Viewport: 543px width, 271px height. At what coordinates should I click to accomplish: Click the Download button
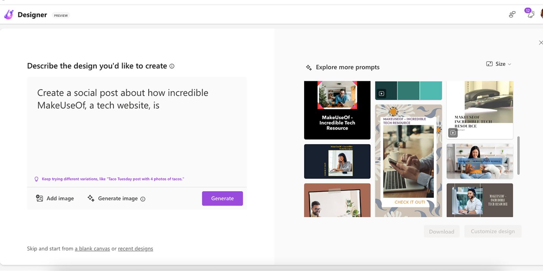pos(441,231)
